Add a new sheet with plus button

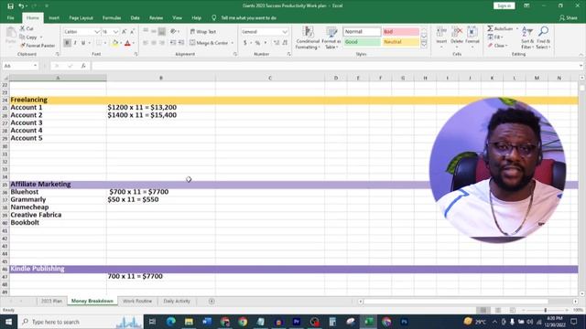click(x=212, y=301)
